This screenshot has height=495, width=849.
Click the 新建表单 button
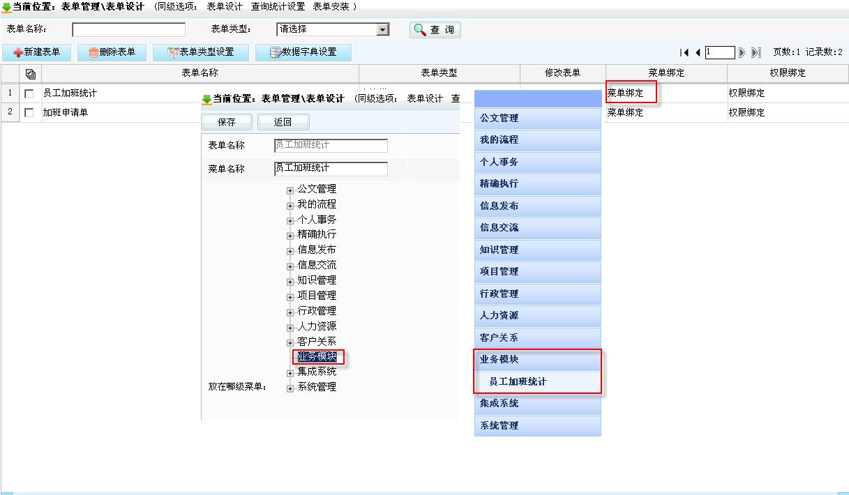[37, 52]
